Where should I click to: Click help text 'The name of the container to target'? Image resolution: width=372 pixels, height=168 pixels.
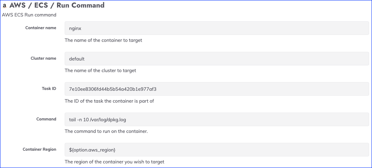tap(103, 40)
